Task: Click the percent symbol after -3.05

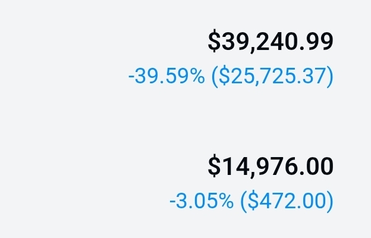Action: point(227,202)
